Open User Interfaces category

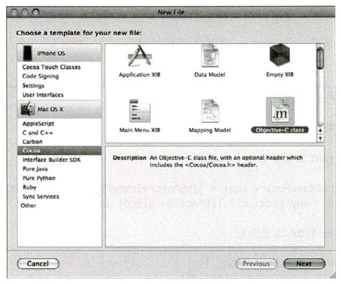[x=43, y=95]
